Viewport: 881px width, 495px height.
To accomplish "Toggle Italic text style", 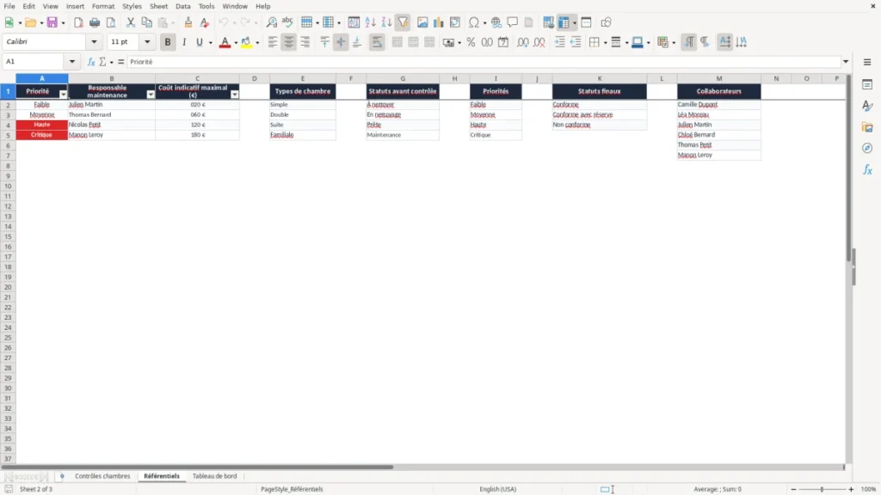I will [184, 42].
